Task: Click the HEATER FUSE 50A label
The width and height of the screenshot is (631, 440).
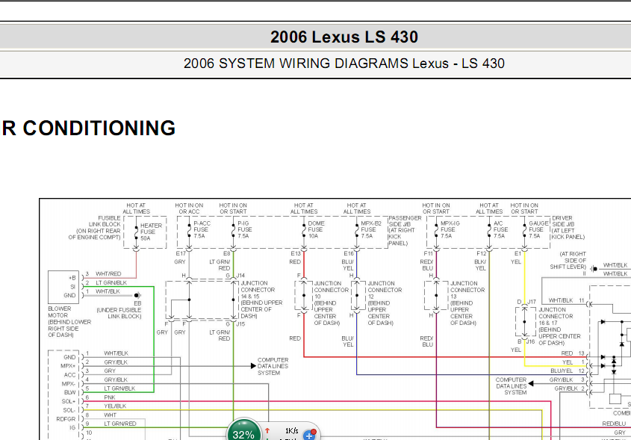Action: coord(151,232)
